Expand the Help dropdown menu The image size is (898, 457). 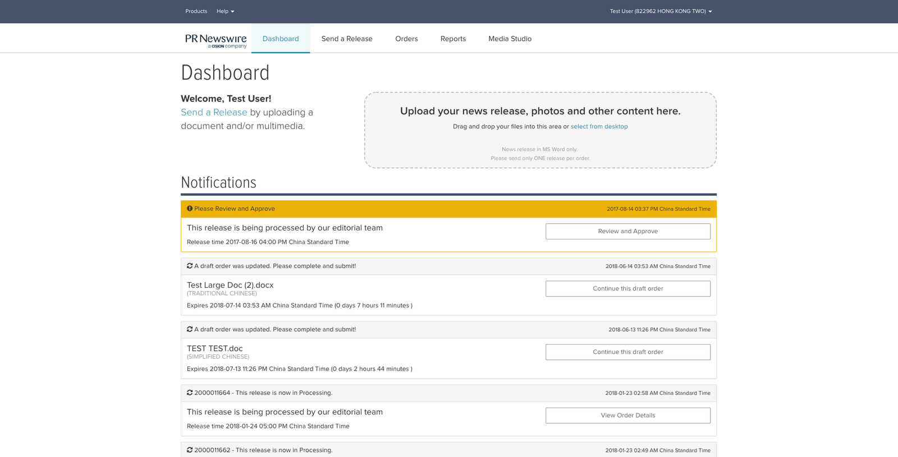pos(225,11)
